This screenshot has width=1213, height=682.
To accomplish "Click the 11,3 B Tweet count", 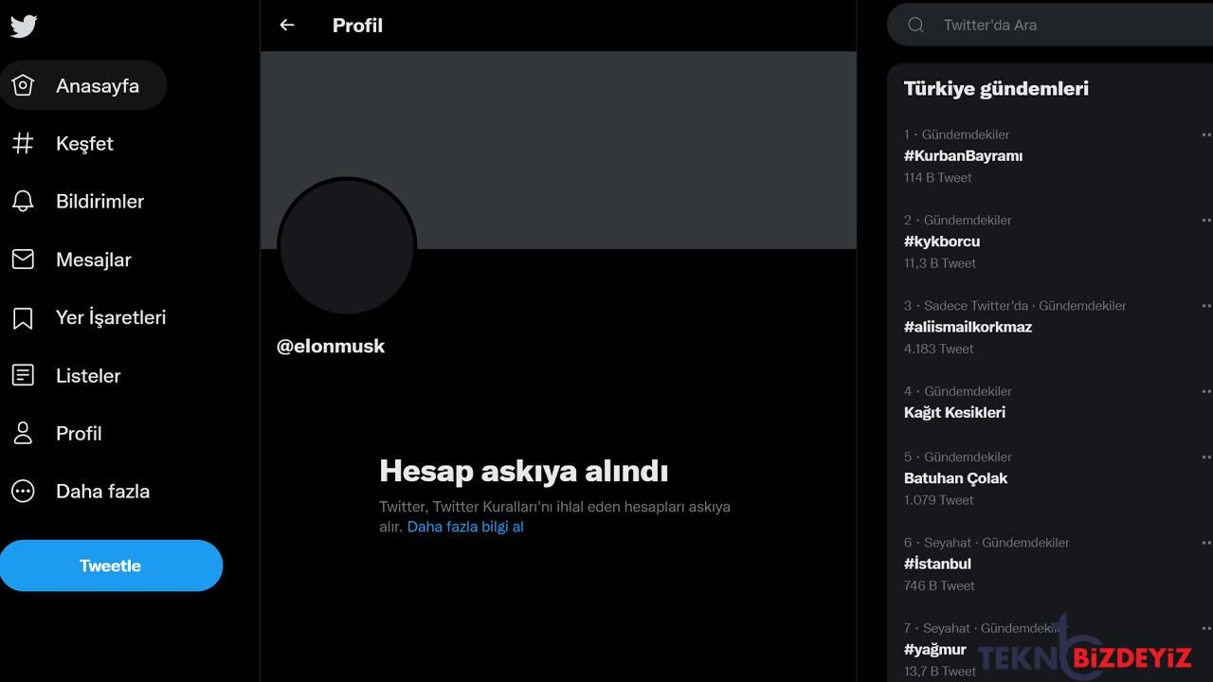I will tap(940, 263).
